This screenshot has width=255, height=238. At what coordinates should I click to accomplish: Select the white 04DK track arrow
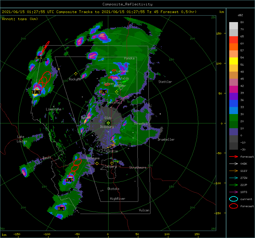pyautogui.click(x=233, y=164)
